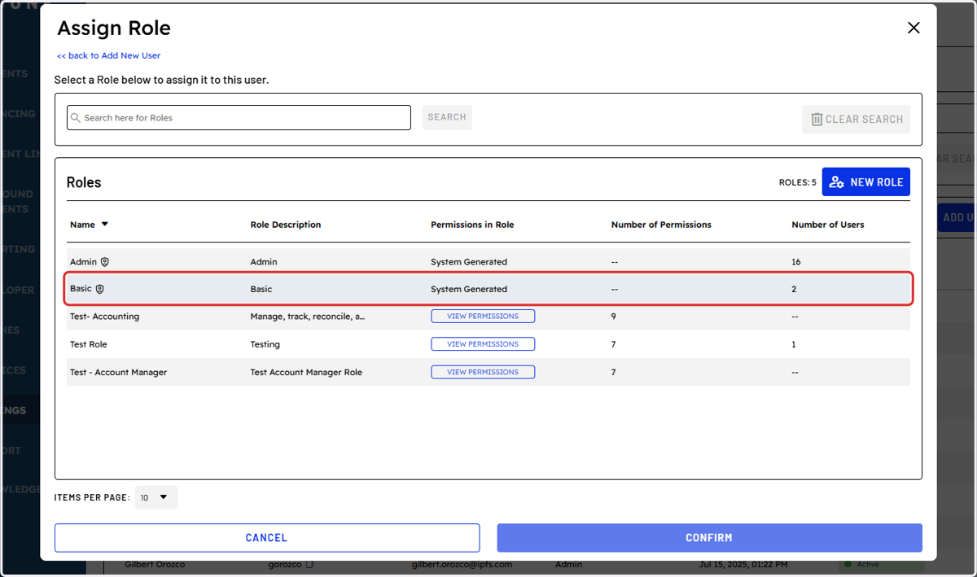Click the trash icon in Clear Search
977x577 pixels.
click(x=817, y=119)
